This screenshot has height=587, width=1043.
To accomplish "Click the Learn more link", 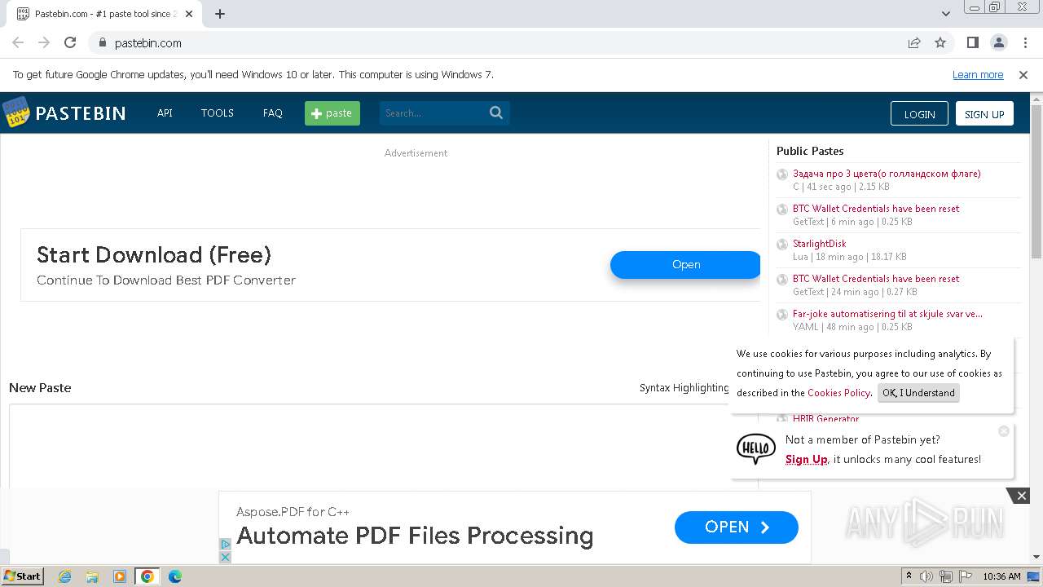I will pyautogui.click(x=978, y=74).
